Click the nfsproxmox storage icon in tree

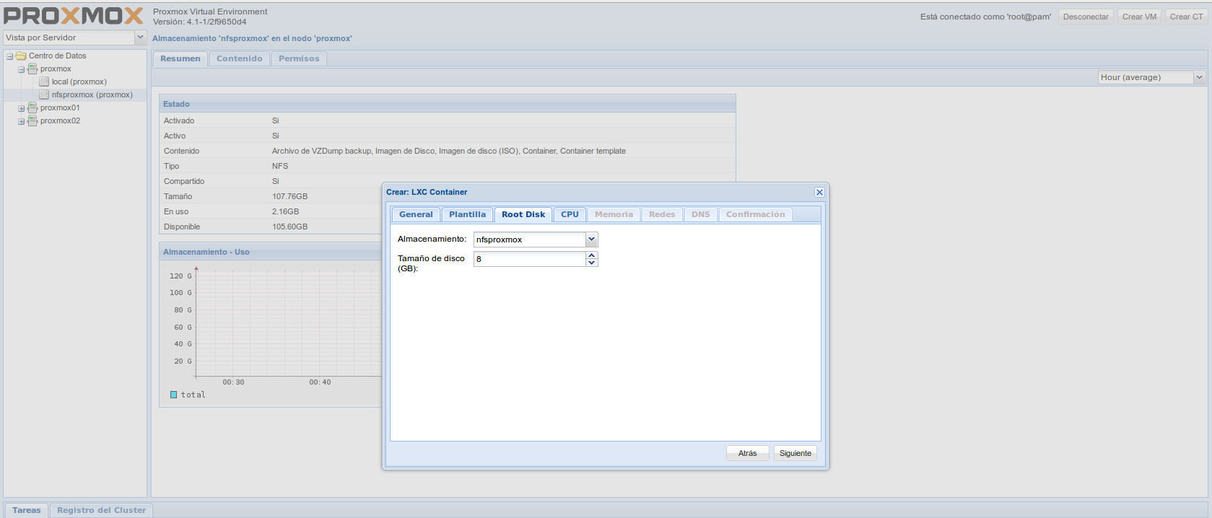(44, 95)
